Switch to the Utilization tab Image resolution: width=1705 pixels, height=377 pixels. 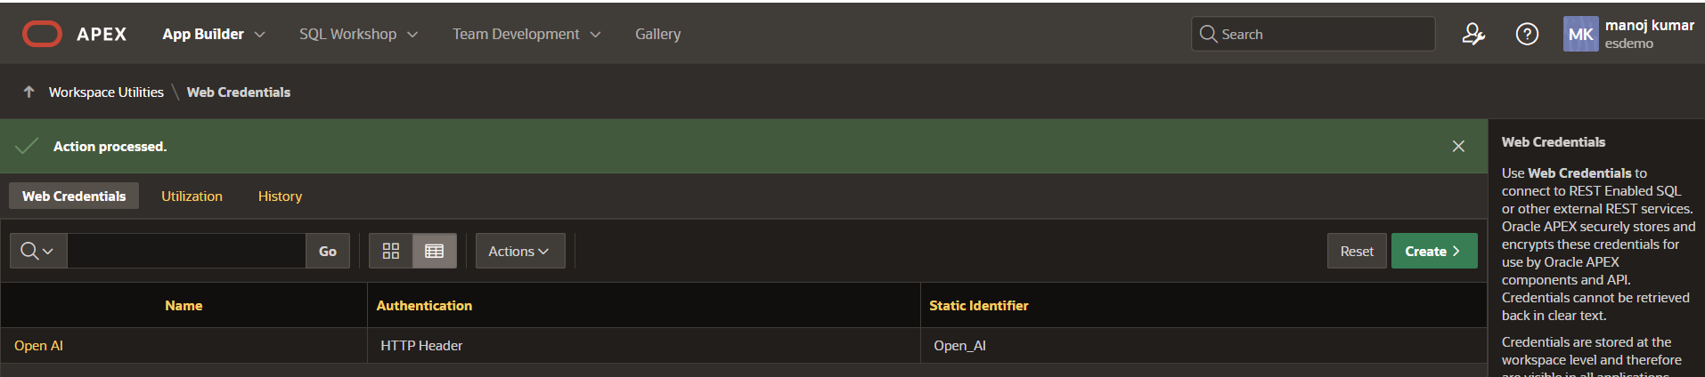tap(192, 196)
